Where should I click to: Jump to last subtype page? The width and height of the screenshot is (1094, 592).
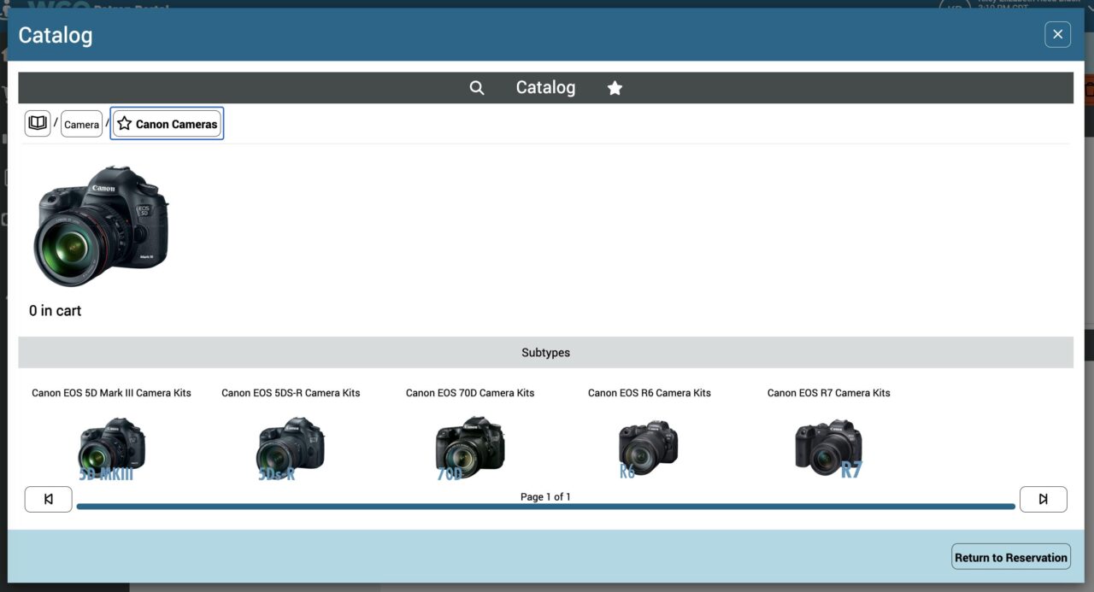click(x=1043, y=499)
